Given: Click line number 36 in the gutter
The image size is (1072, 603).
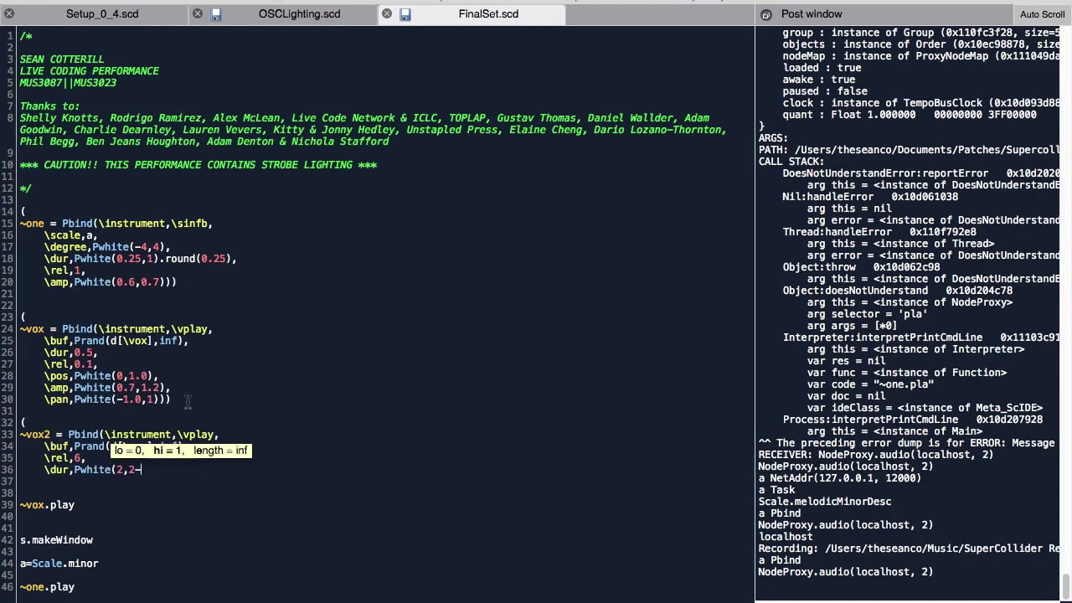Looking at the screenshot, I should (x=8, y=470).
